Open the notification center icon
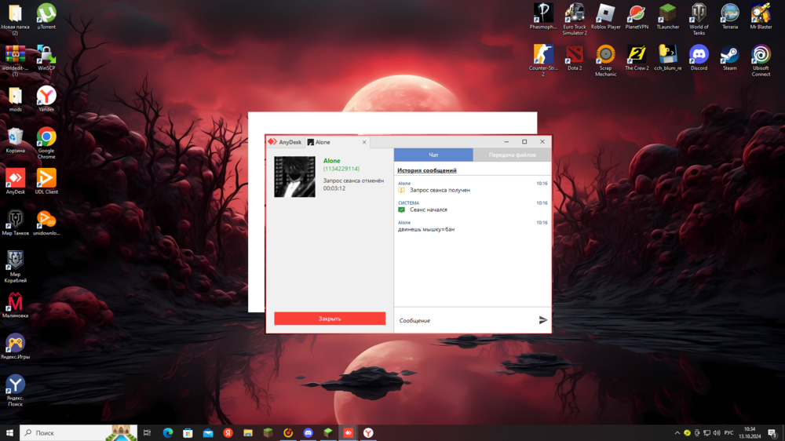The image size is (785, 441). point(772,433)
